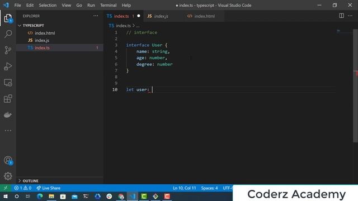Open the Docker view icon
358x201 pixels.
[8, 114]
